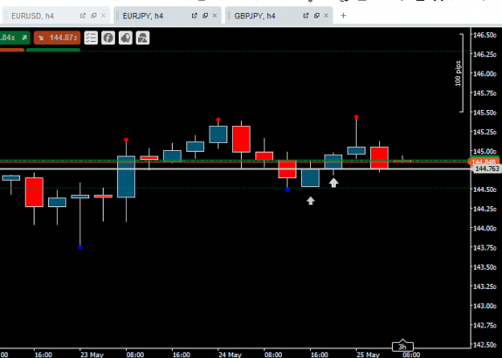Click the 23 May date on time axis
Viewport: 502px width, 358px height.
(x=92, y=355)
